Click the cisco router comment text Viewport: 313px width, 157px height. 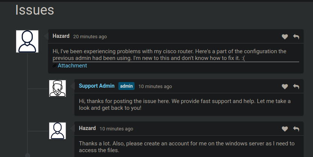click(x=169, y=55)
